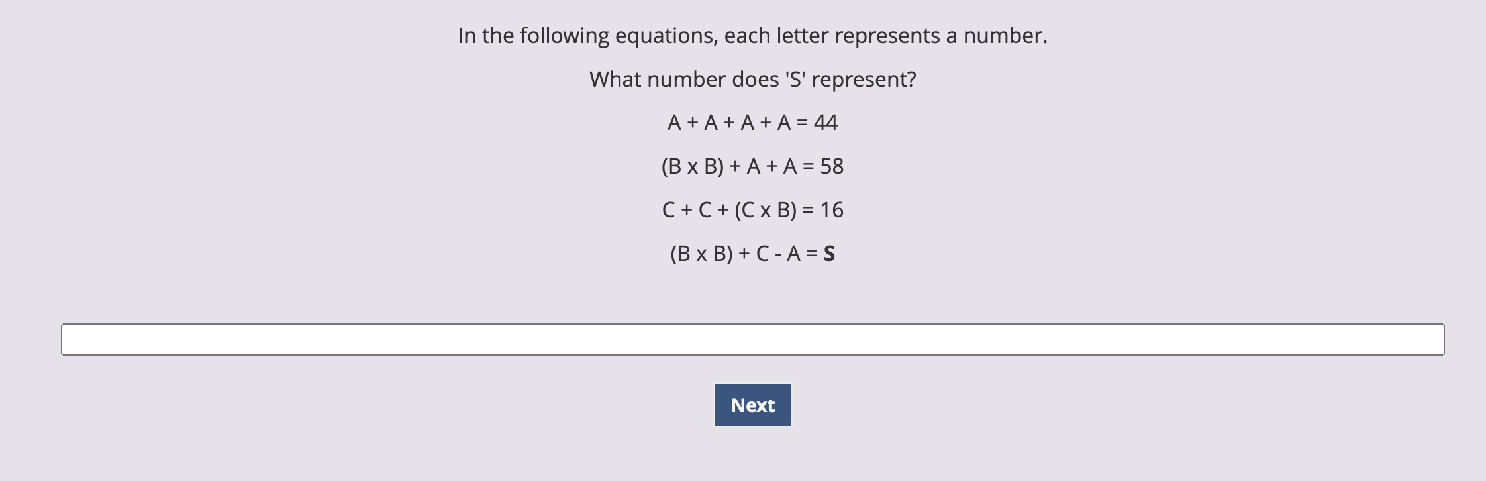The height and width of the screenshot is (481, 1486).
Task: Click the sentence beginning "In the following equations"
Action: (x=753, y=36)
